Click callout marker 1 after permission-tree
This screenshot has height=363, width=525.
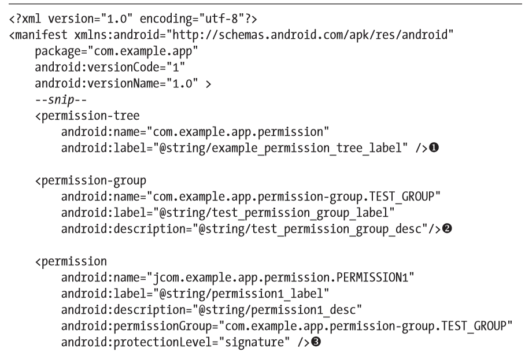434,147
